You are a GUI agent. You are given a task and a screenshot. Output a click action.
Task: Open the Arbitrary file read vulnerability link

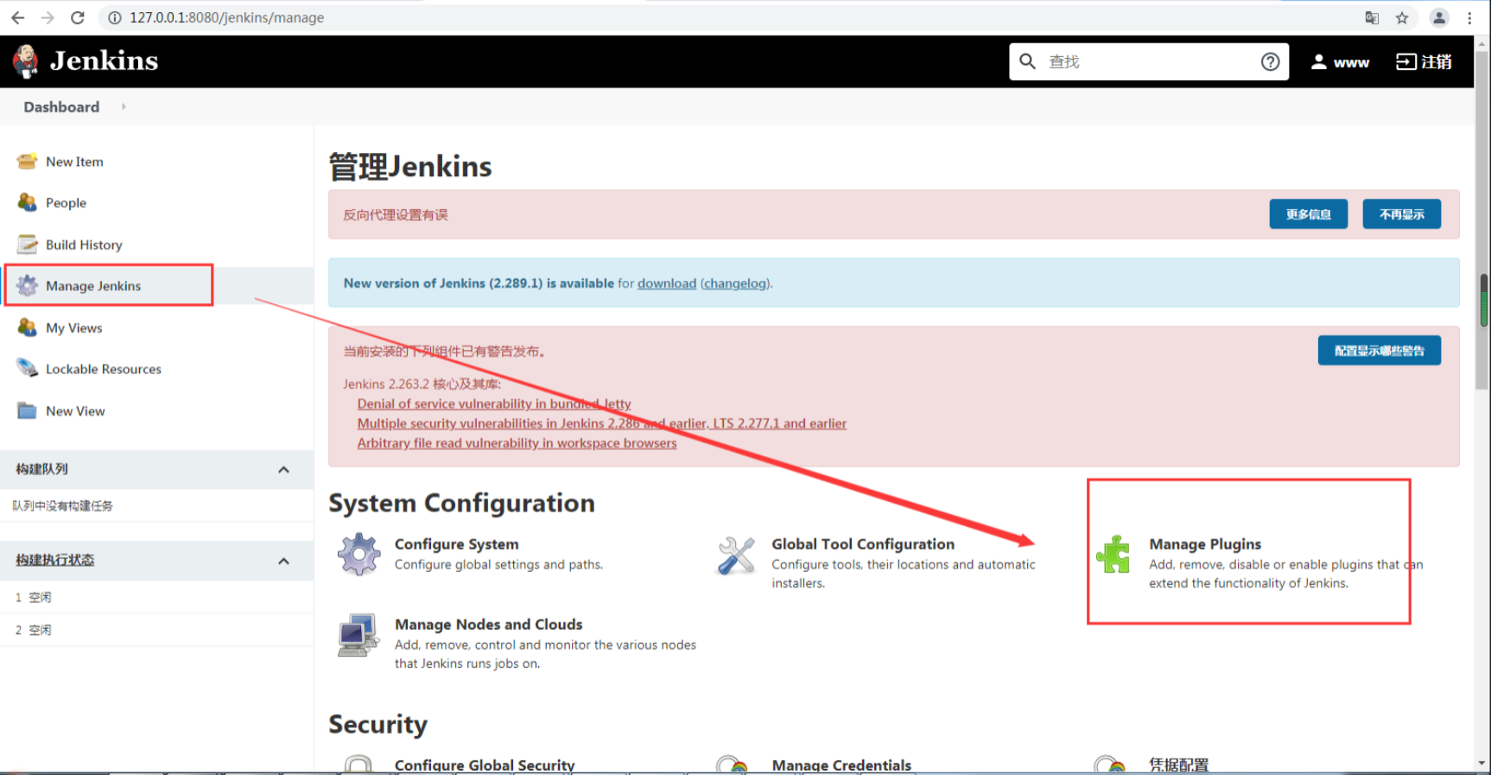(x=517, y=443)
